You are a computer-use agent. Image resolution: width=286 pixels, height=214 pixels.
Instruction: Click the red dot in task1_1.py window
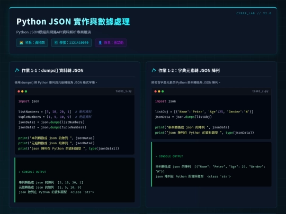tap(19, 91)
